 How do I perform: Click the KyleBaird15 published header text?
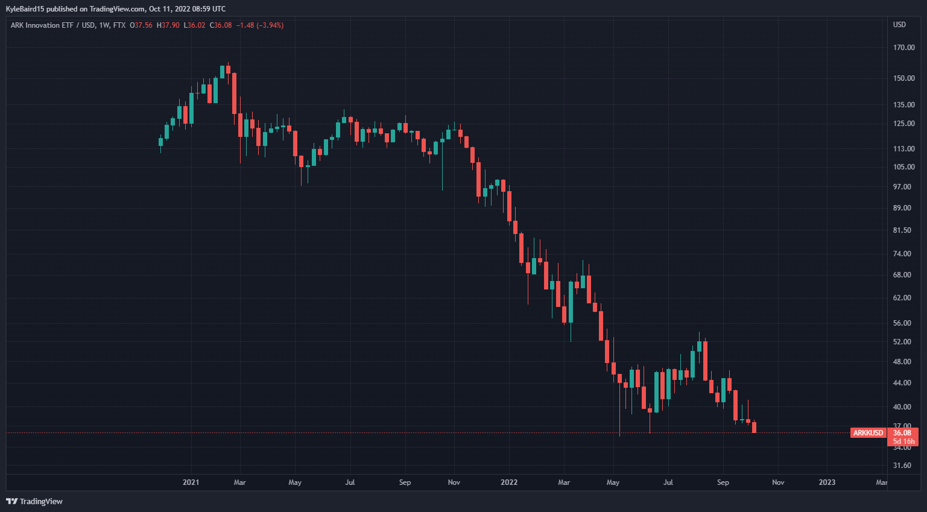(x=116, y=9)
